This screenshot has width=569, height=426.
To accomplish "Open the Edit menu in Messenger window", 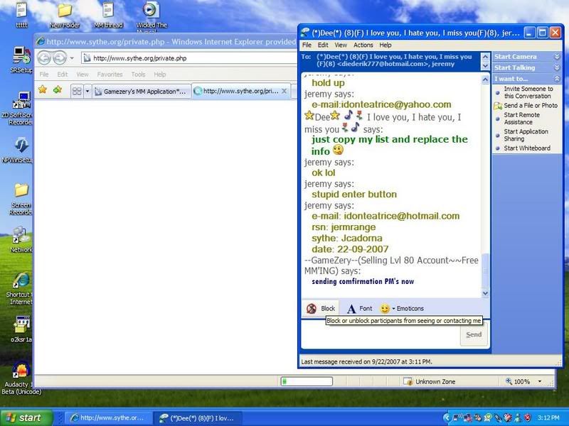I will point(323,45).
